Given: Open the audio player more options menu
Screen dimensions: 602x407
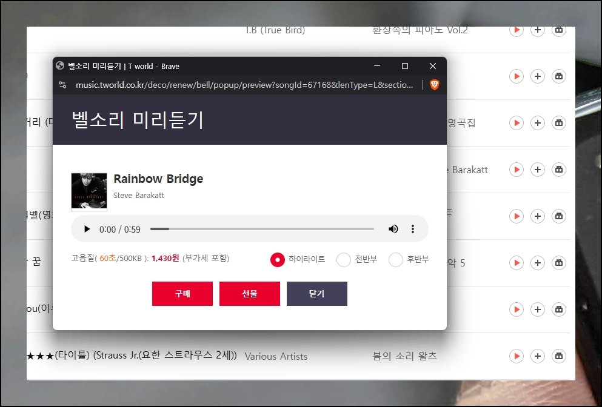Looking at the screenshot, I should click(x=413, y=229).
